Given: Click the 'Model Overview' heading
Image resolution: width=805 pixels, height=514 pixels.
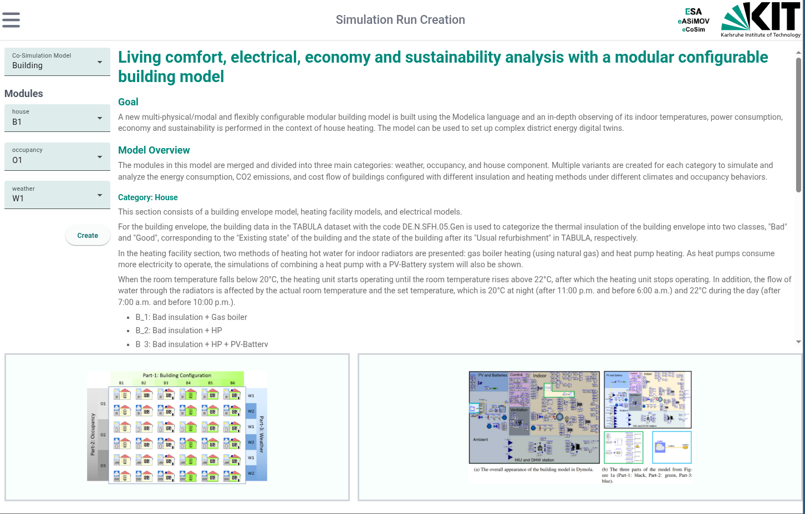Looking at the screenshot, I should [x=154, y=150].
